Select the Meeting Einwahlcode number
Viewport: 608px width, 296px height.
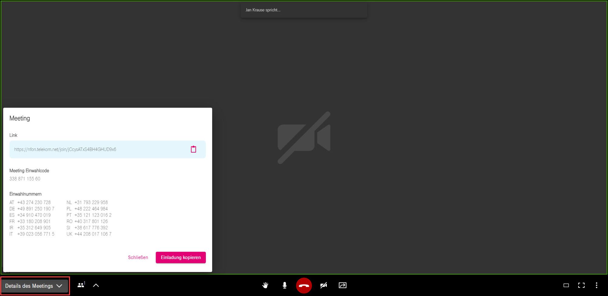pyautogui.click(x=25, y=179)
